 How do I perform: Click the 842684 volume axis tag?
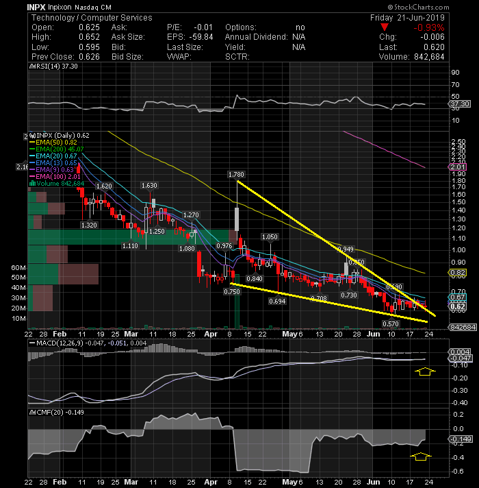pos(462,327)
